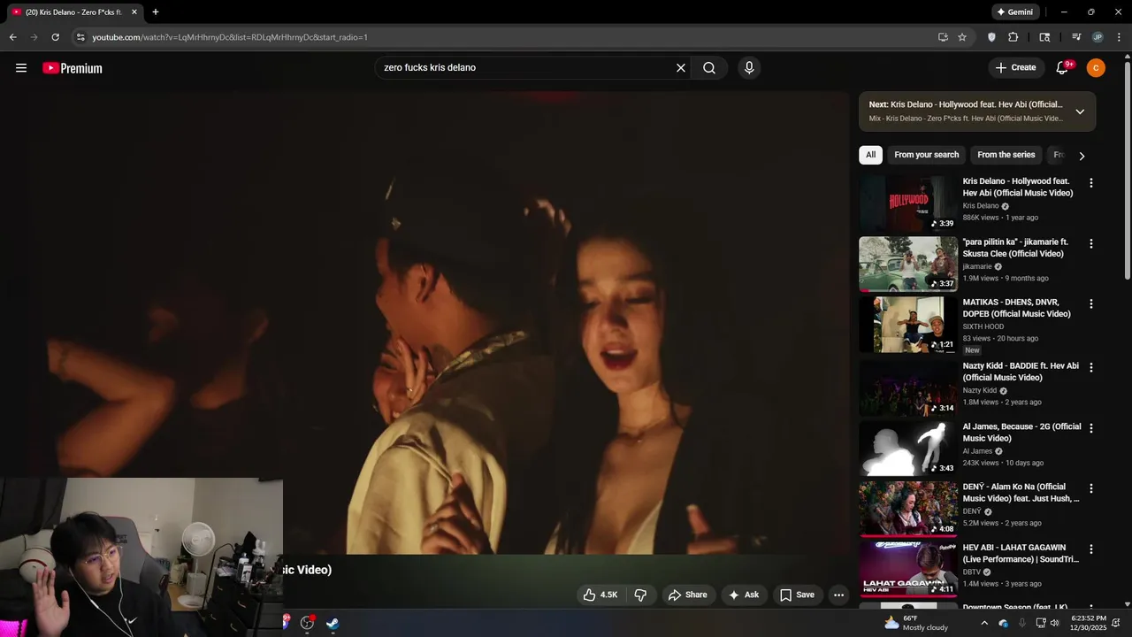This screenshot has width=1132, height=637.
Task: Show more filter chips with right arrow
Action: click(1082, 156)
